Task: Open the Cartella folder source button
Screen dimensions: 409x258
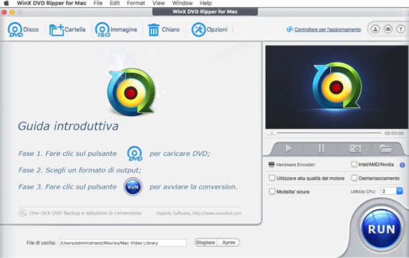Action: [67, 29]
